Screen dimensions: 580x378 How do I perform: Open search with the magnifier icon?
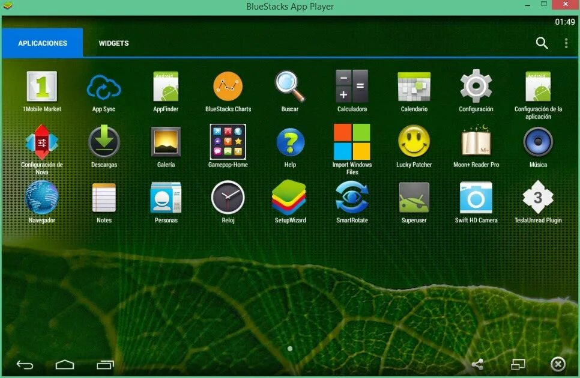[542, 43]
